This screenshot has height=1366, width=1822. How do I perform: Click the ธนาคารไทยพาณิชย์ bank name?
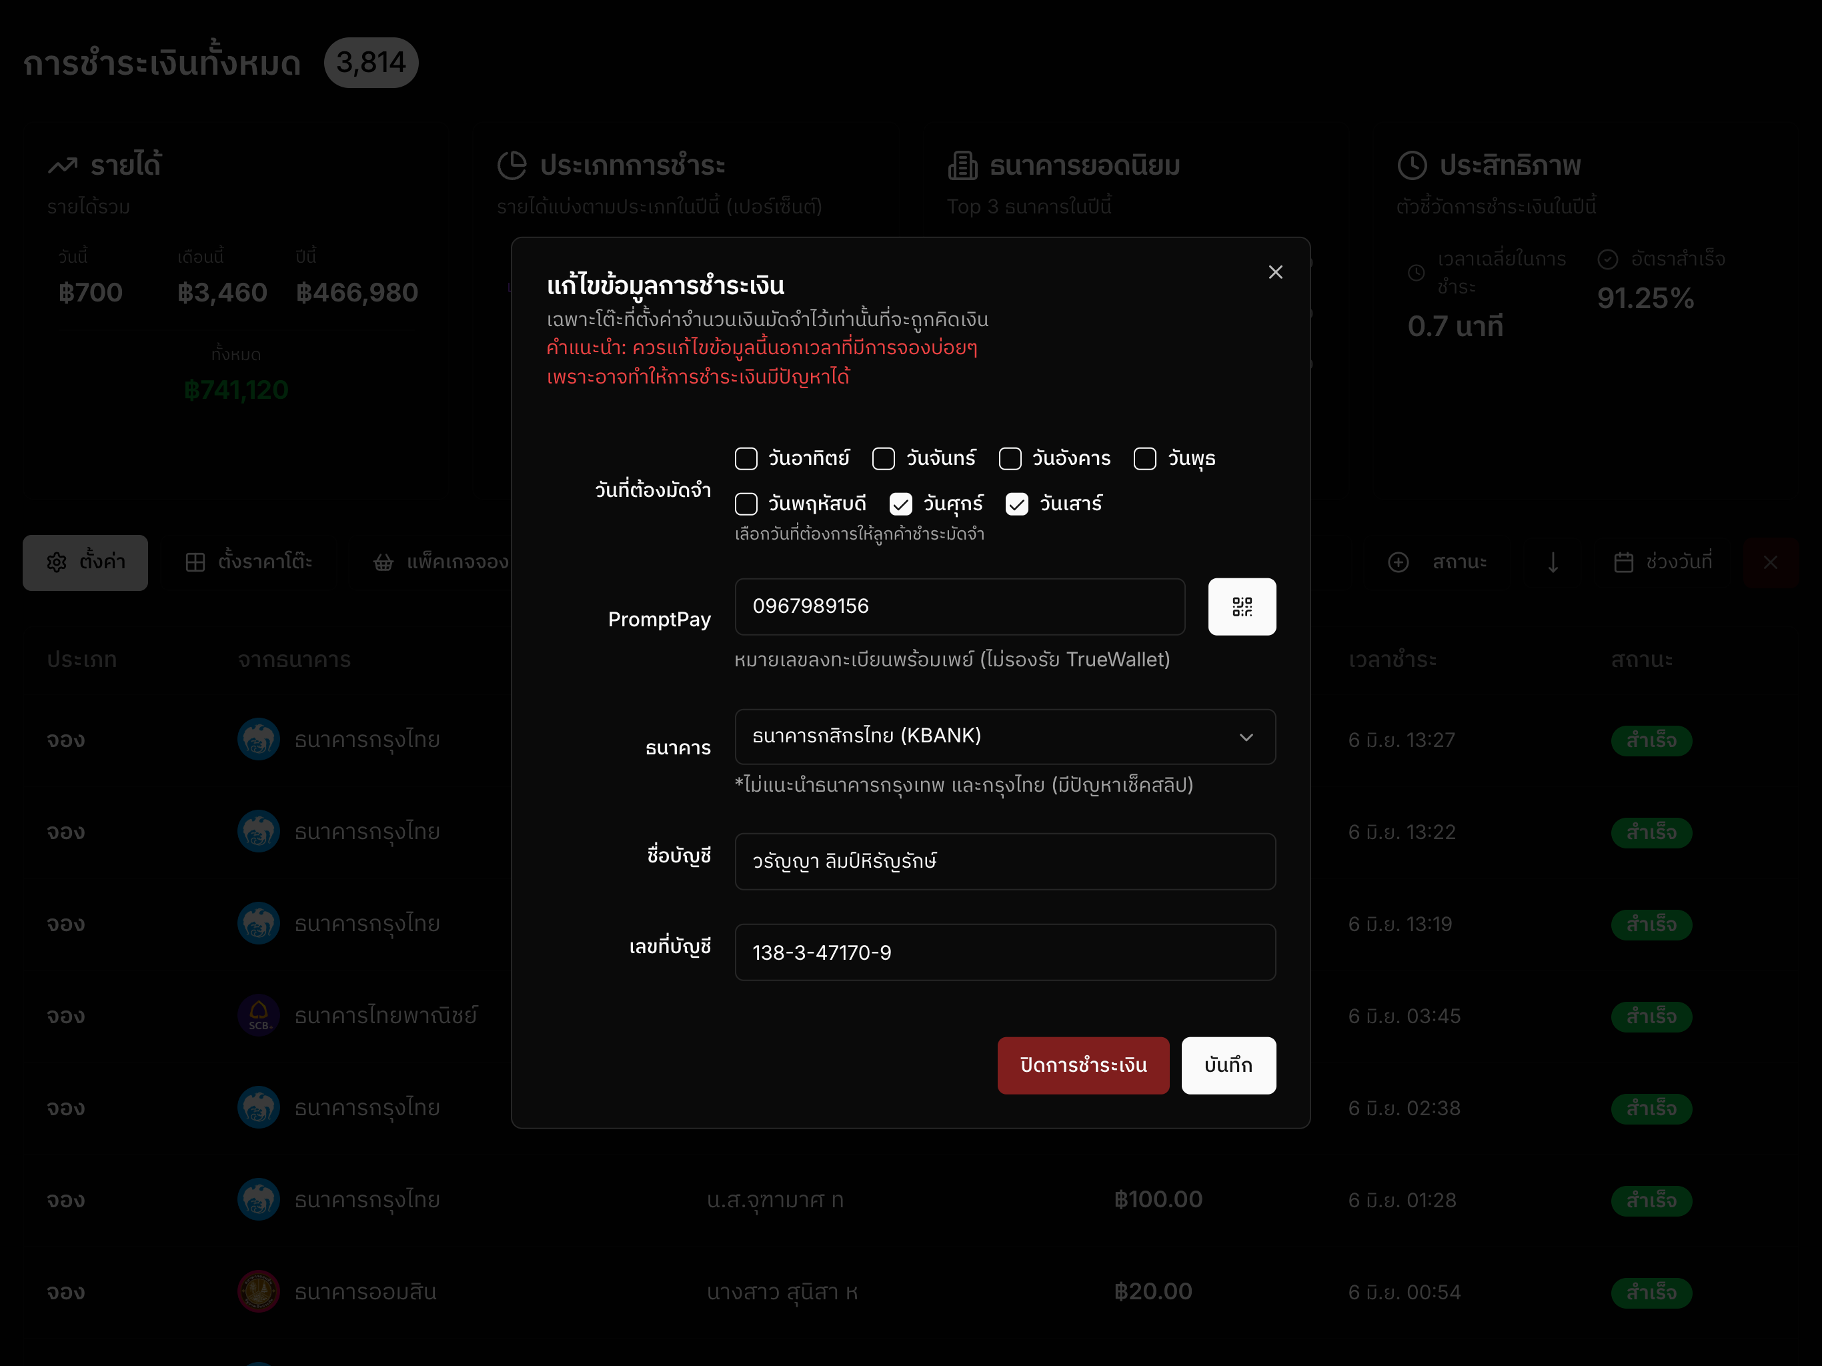click(385, 1016)
